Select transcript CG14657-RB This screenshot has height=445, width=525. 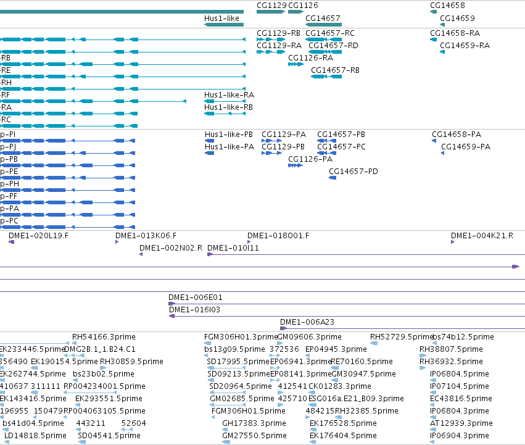click(x=335, y=70)
